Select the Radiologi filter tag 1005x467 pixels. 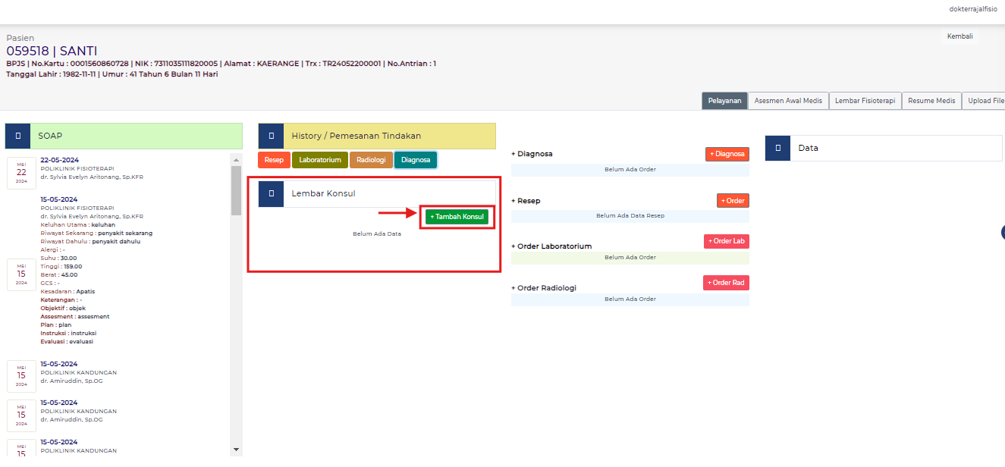point(371,159)
